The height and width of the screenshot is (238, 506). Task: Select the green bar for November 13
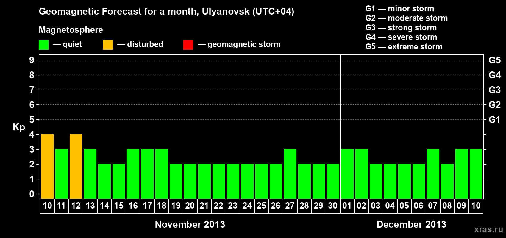point(90,174)
